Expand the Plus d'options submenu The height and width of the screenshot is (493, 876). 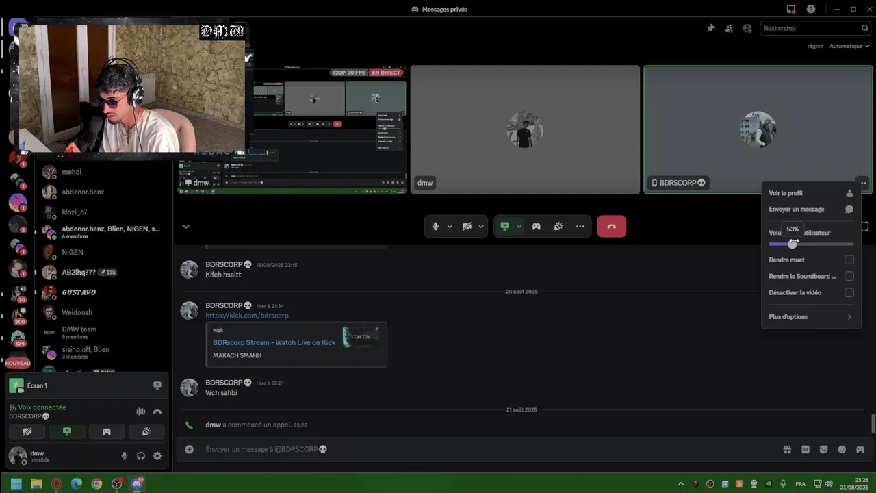[810, 317]
